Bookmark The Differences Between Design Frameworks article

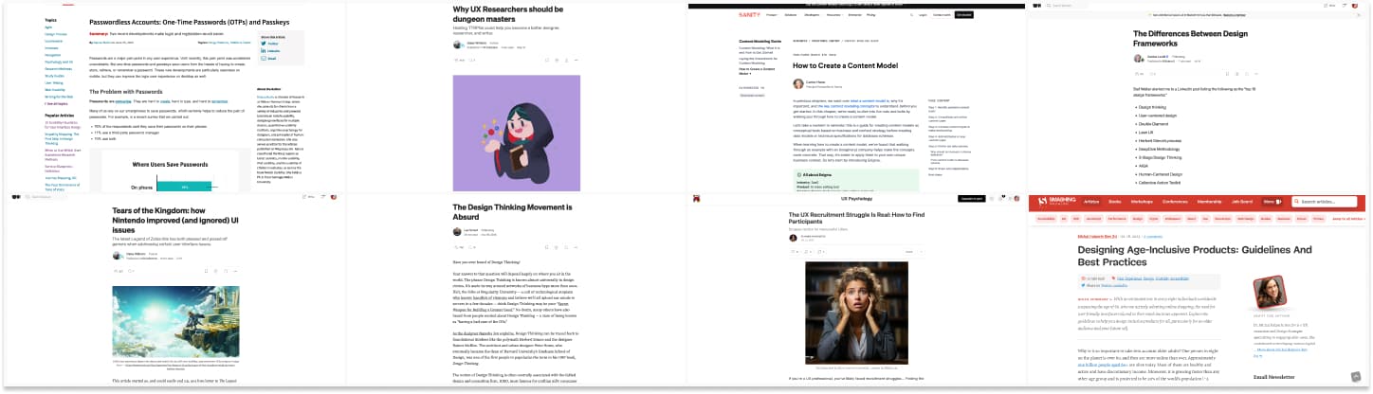1227,74
